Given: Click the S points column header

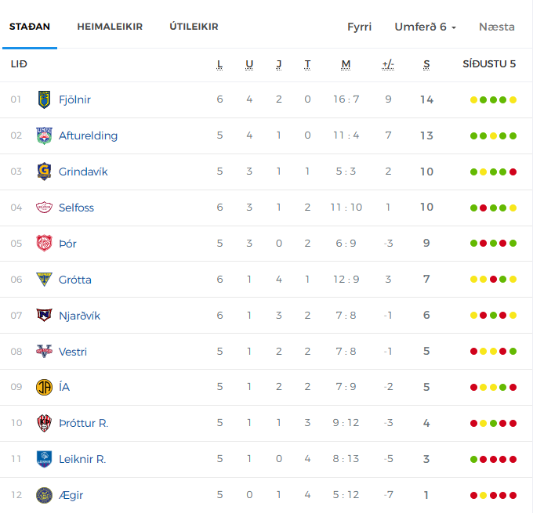Looking at the screenshot, I should point(426,64).
